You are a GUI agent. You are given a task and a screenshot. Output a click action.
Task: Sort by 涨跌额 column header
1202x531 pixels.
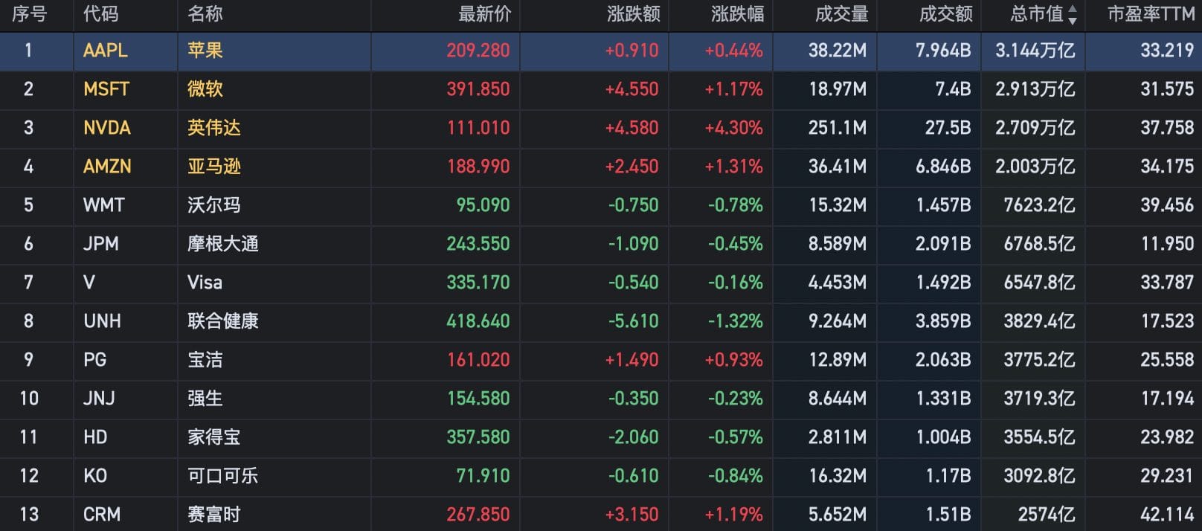tap(633, 14)
